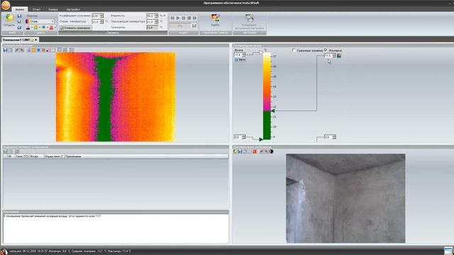This screenshot has width=454, height=255.
Task: Adjust the emissivity coefficient stepper
Action: [x=102, y=16]
